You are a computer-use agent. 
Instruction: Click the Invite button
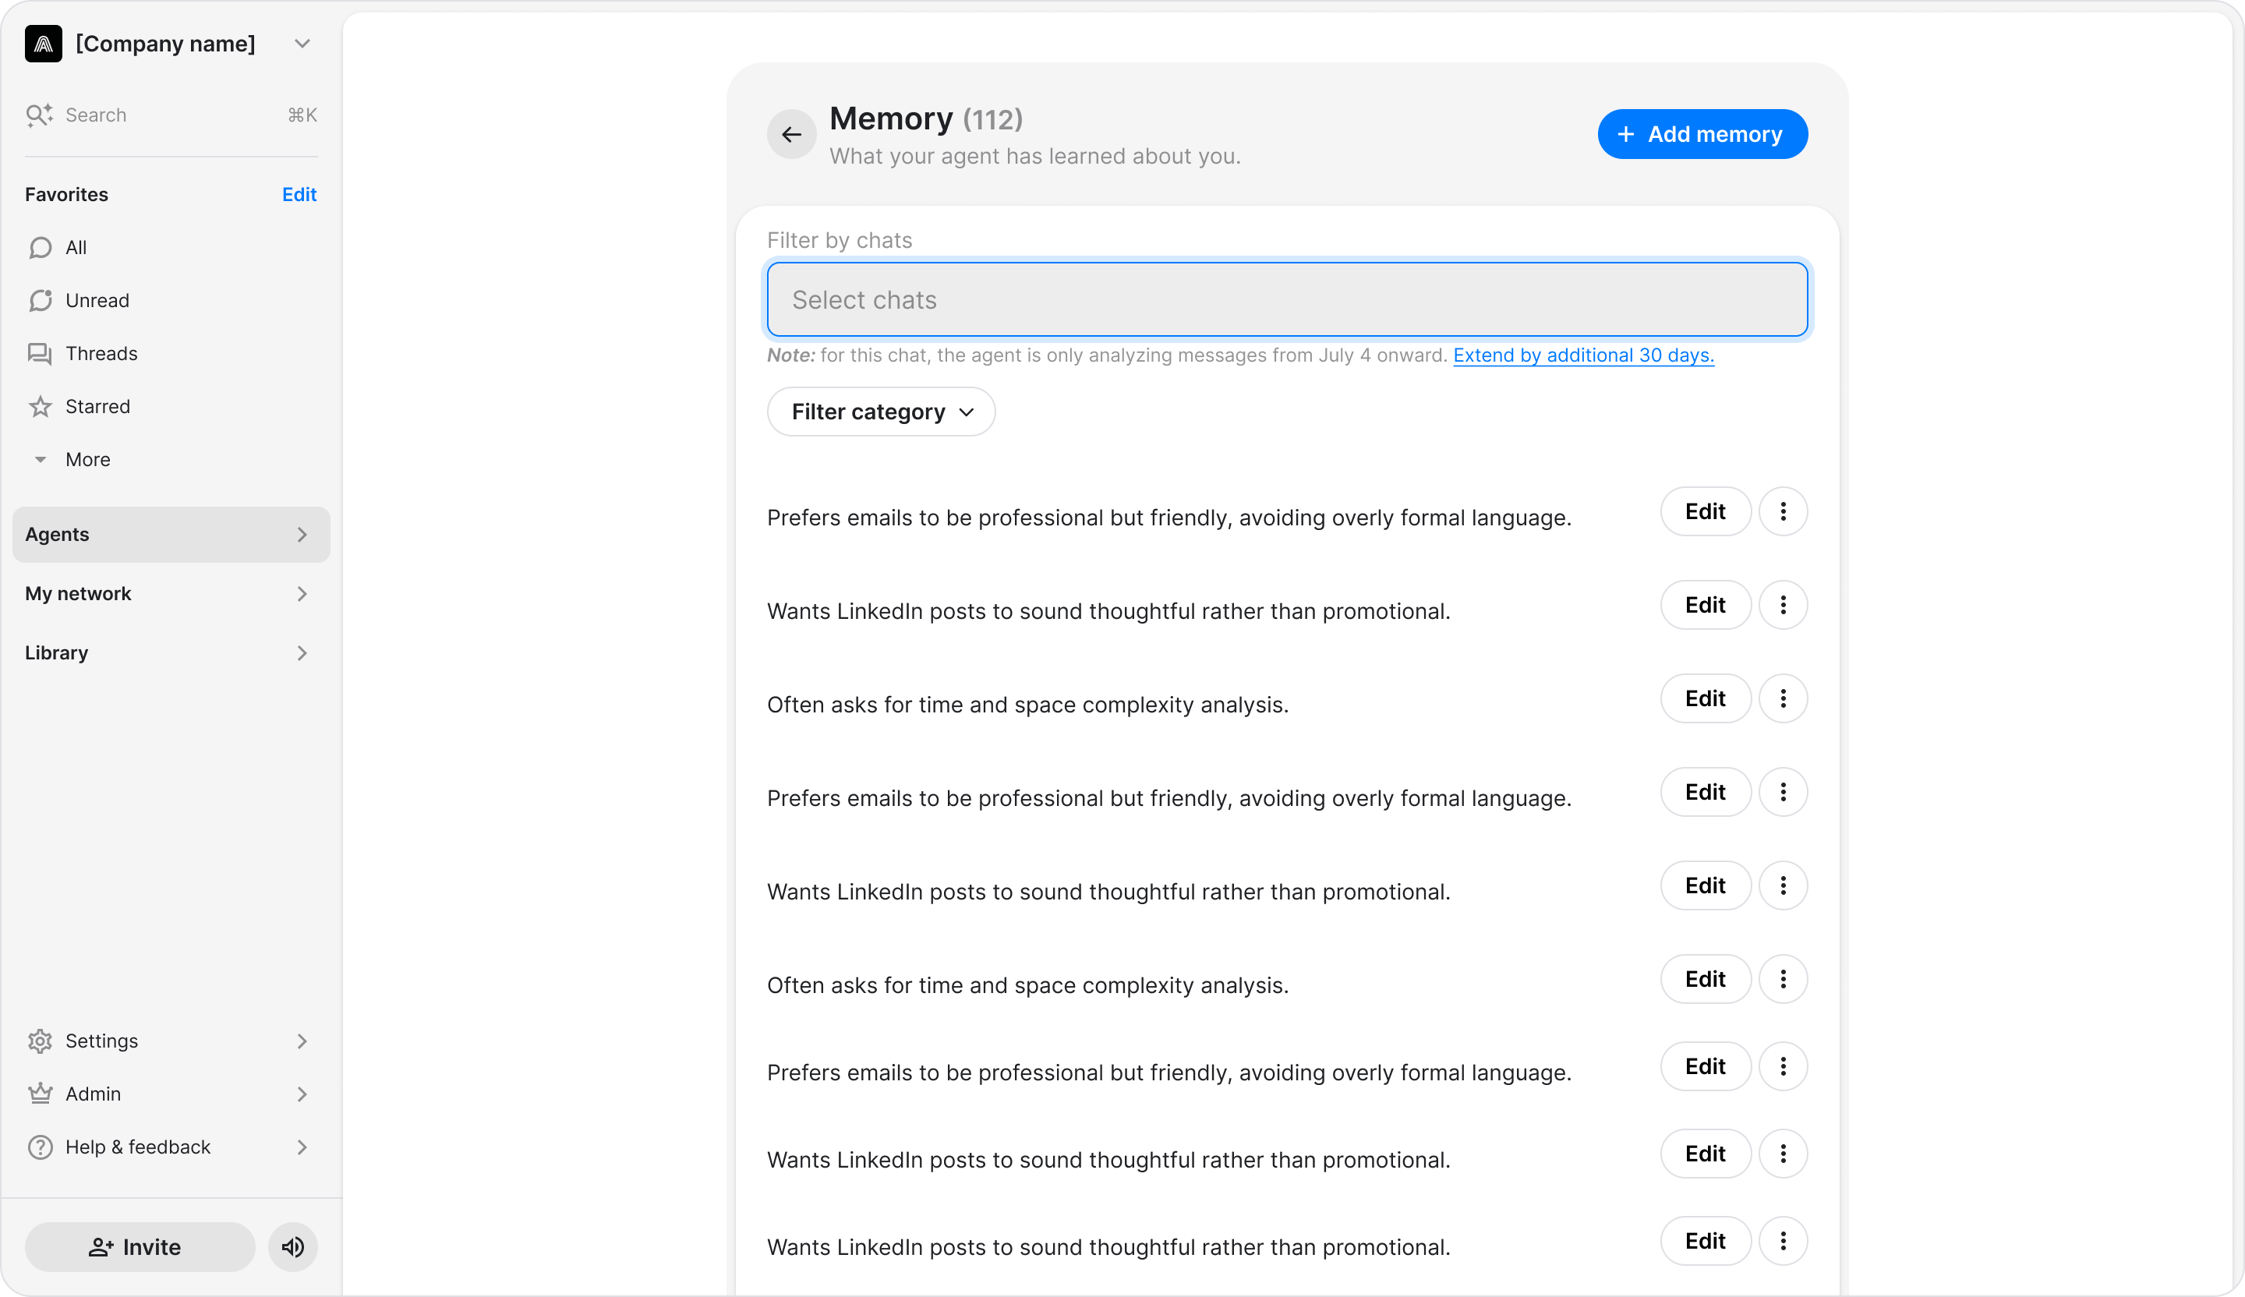[140, 1246]
